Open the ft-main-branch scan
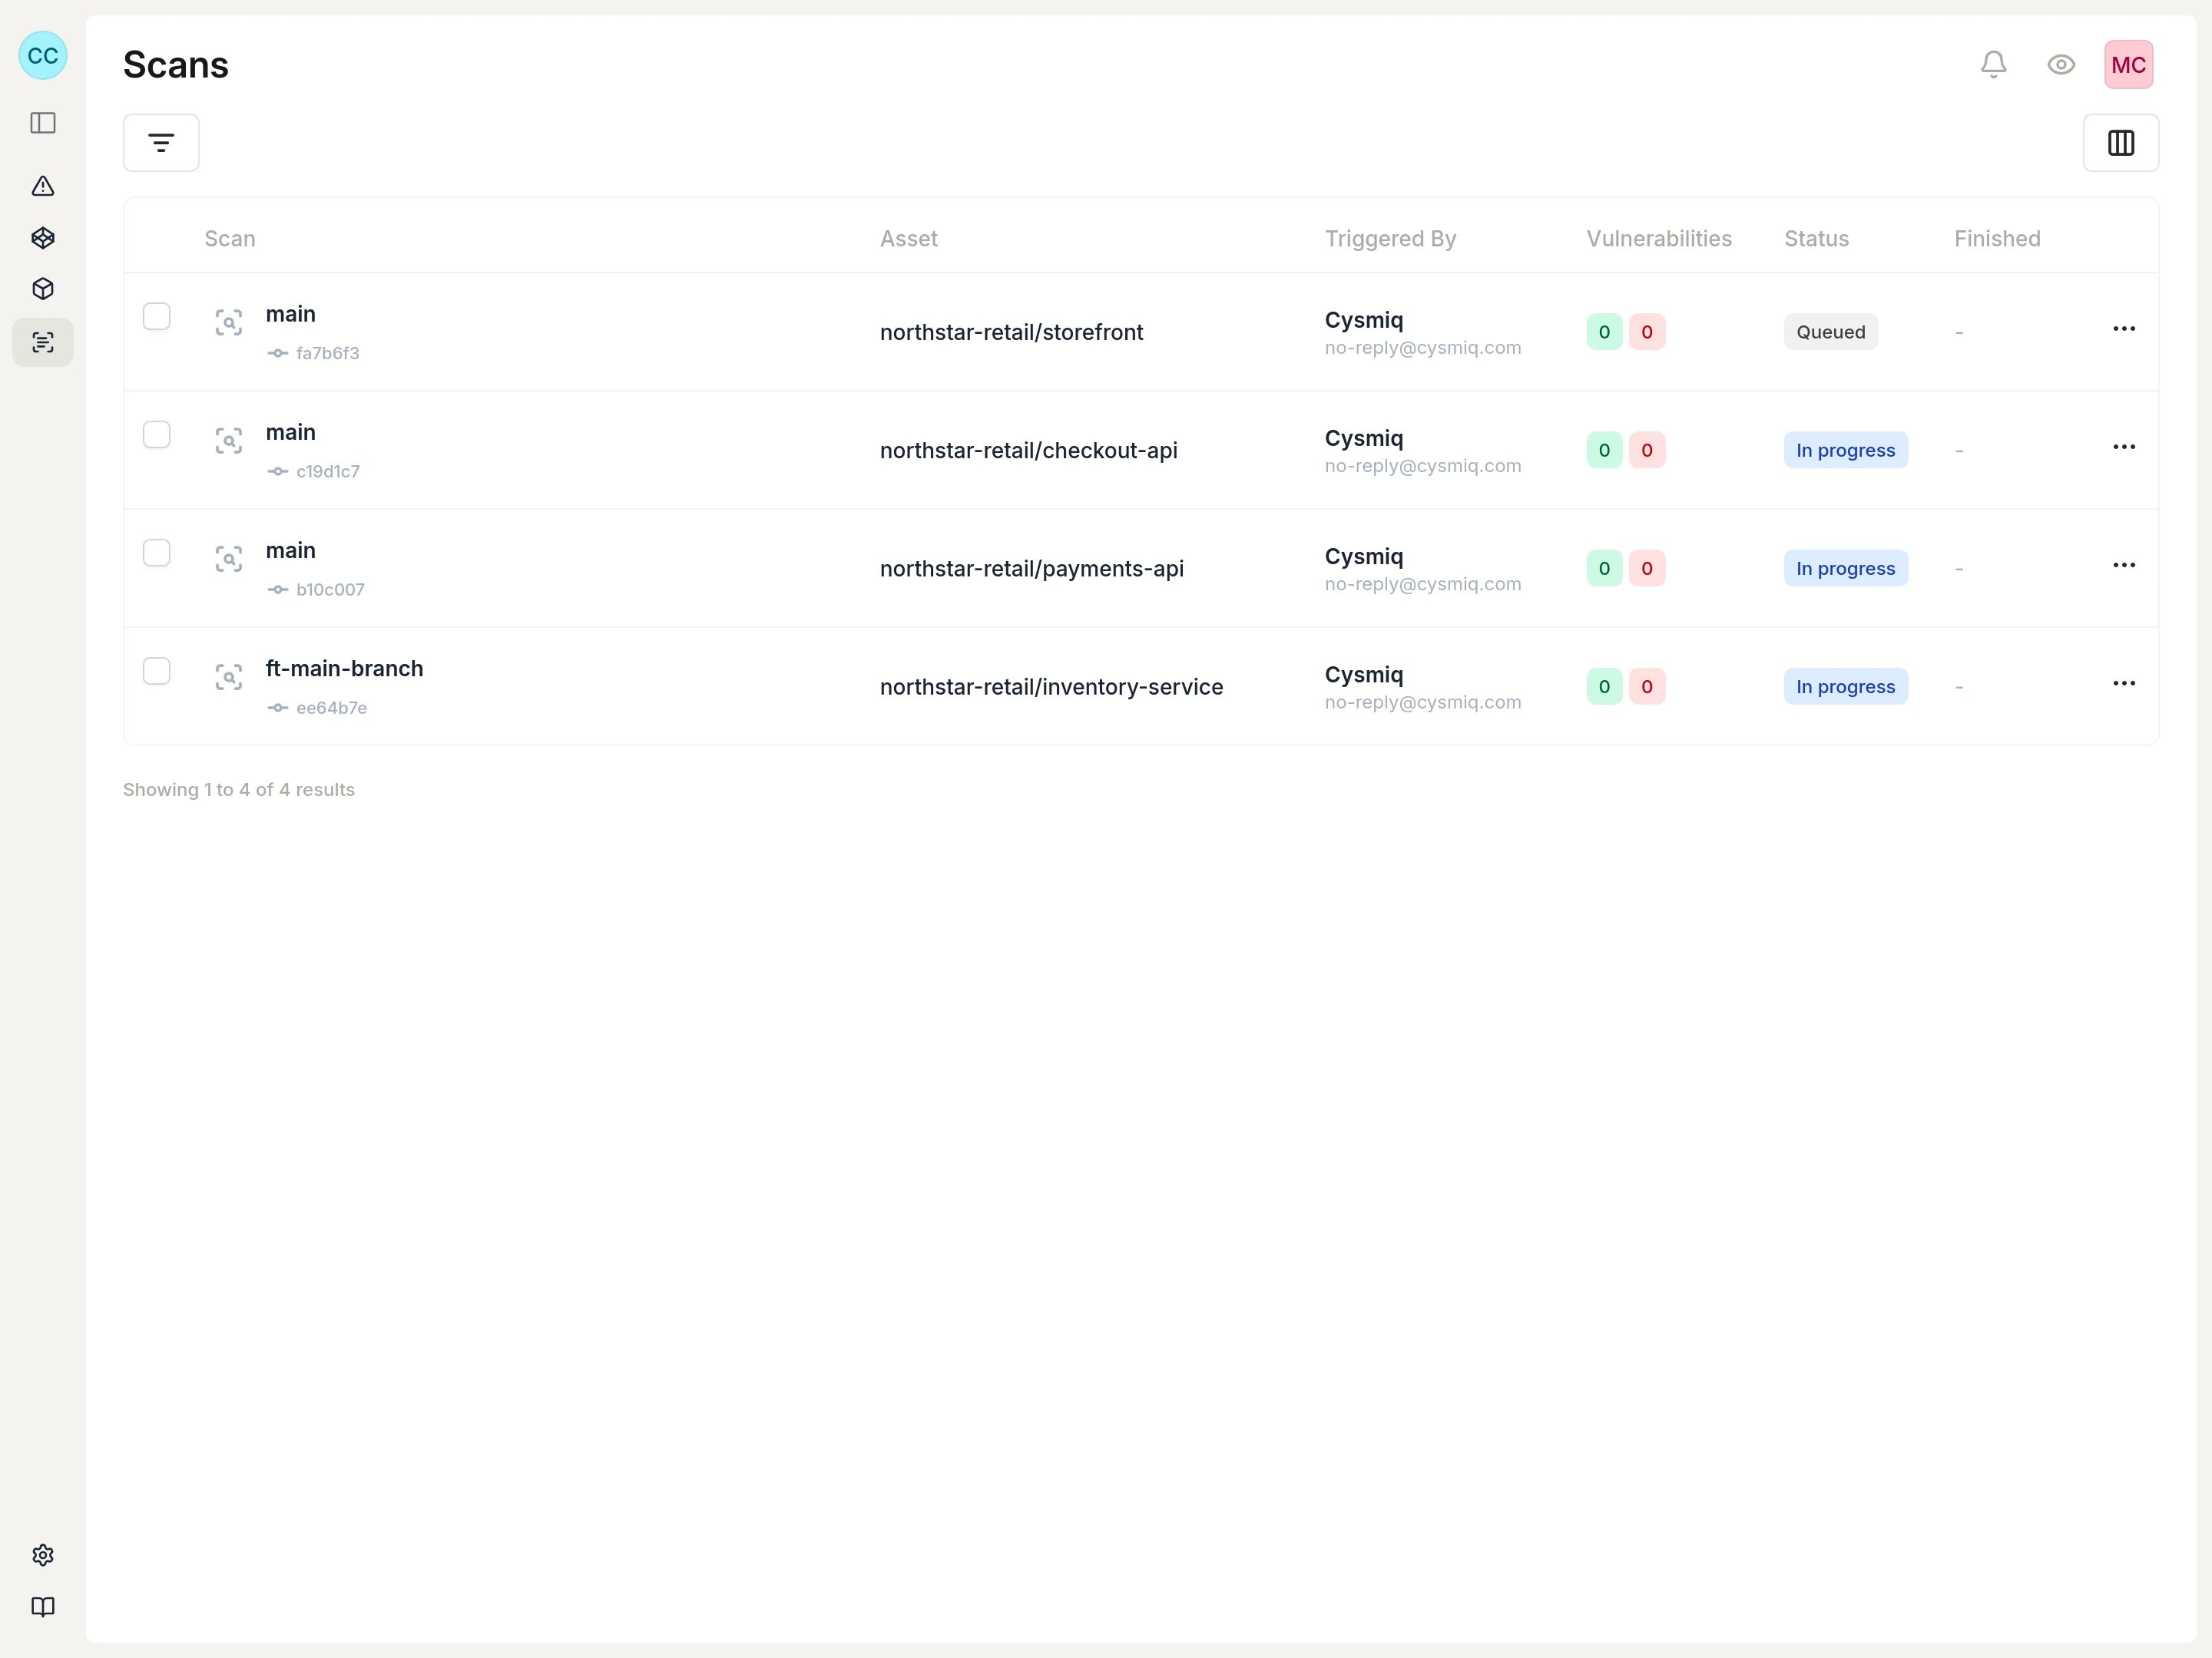Viewport: 2212px width, 1658px height. pyautogui.click(x=344, y=669)
